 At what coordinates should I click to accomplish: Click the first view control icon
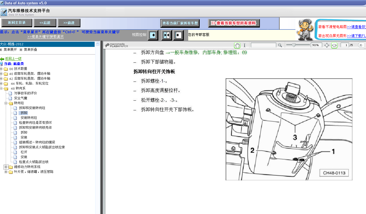pos(153,35)
